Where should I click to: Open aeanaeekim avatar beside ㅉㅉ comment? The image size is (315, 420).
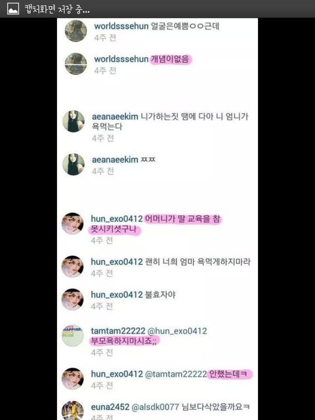tap(73, 165)
